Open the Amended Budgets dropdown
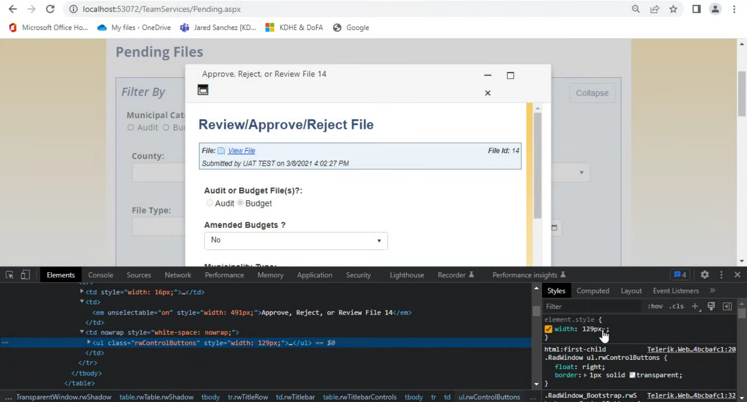The image size is (747, 402). [x=295, y=240]
